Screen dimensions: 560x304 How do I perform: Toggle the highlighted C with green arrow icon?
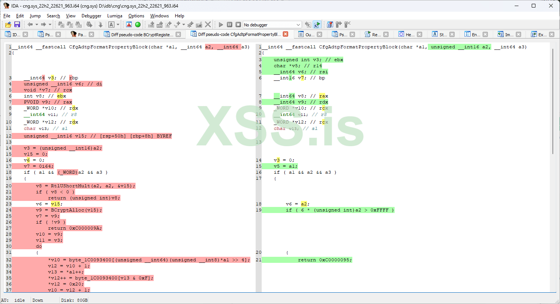317,25
